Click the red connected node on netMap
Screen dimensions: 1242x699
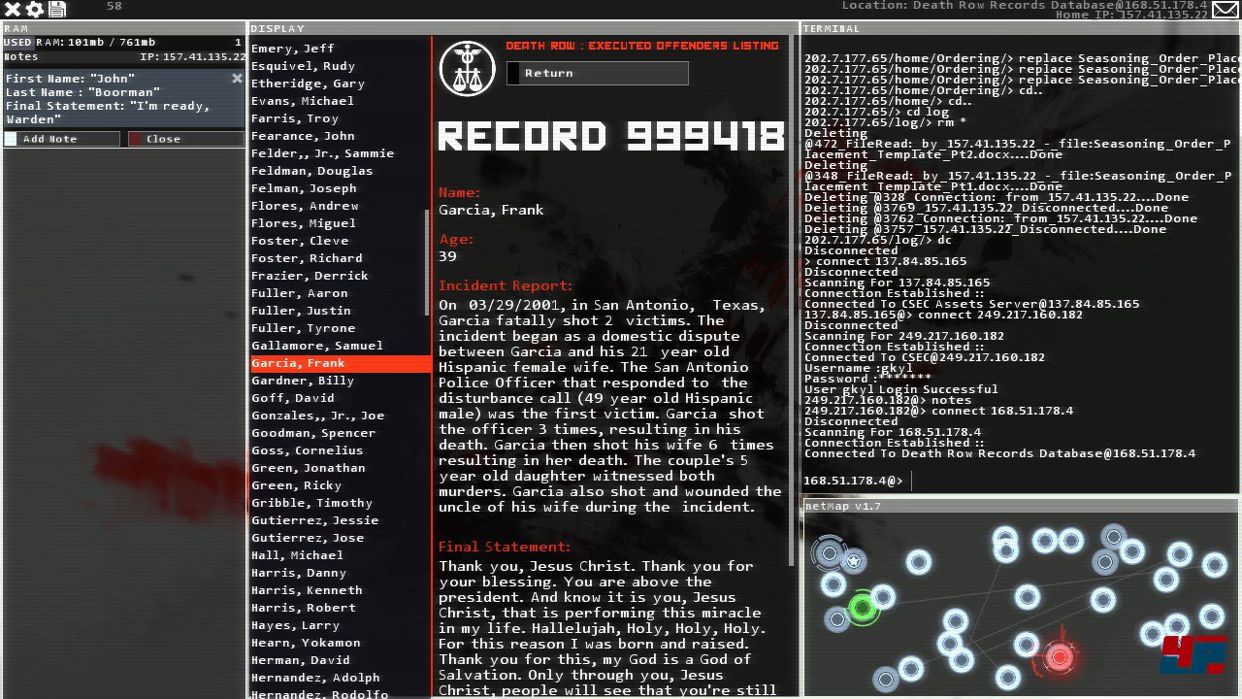pos(1059,657)
